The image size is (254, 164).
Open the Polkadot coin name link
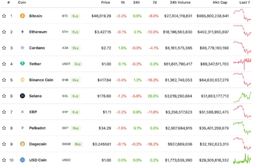(x=37, y=128)
